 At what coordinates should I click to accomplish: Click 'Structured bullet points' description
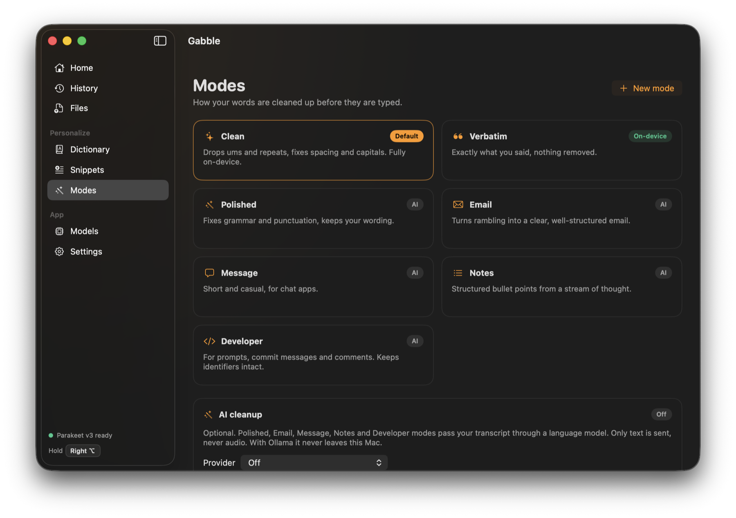(x=541, y=289)
